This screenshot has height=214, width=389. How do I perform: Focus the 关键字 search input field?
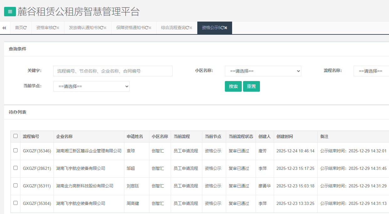113,71
